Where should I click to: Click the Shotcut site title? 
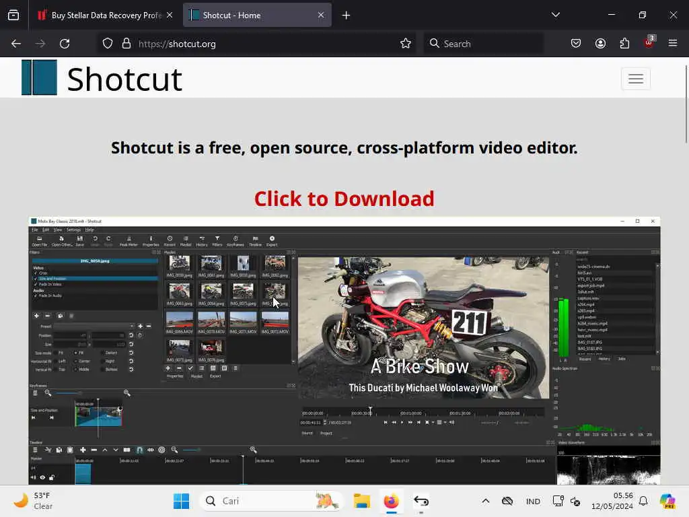(x=124, y=79)
